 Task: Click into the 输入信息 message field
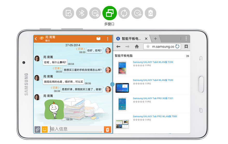[x=76, y=129]
